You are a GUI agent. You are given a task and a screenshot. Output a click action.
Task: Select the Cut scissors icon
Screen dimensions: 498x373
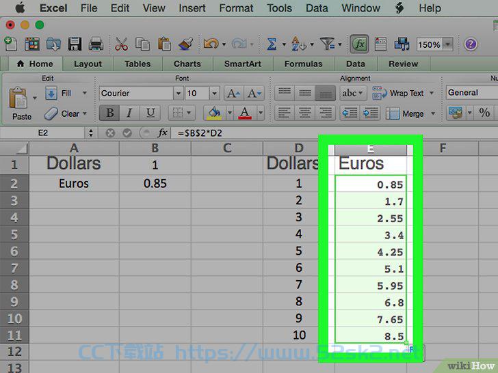coord(121,44)
